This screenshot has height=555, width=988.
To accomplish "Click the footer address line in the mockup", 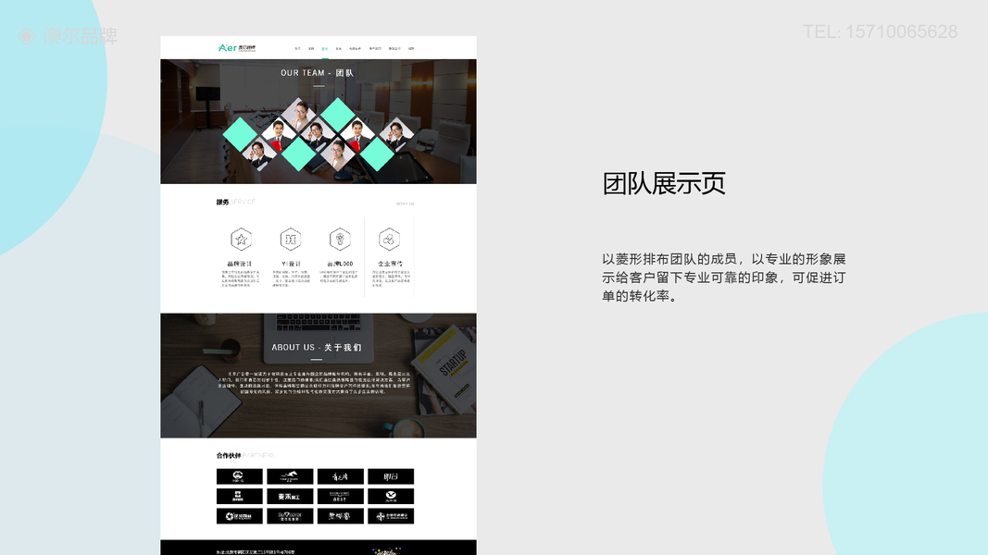I will coord(256,552).
